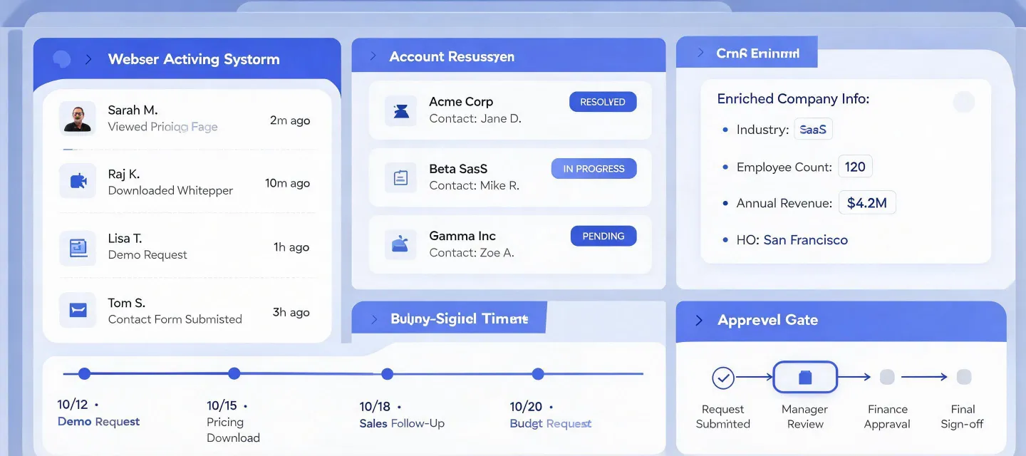Image resolution: width=1026 pixels, height=456 pixels.
Task: Click the envelope icon beside Tom S.
Action: [x=78, y=310]
